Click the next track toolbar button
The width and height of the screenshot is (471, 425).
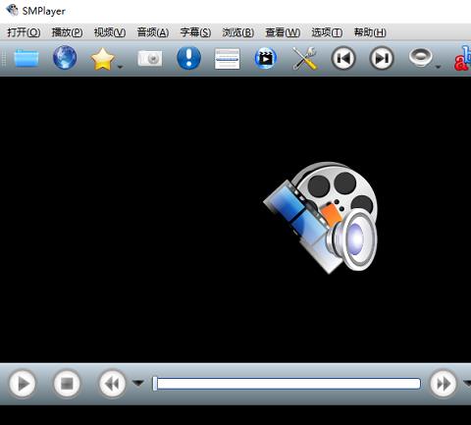pos(382,58)
